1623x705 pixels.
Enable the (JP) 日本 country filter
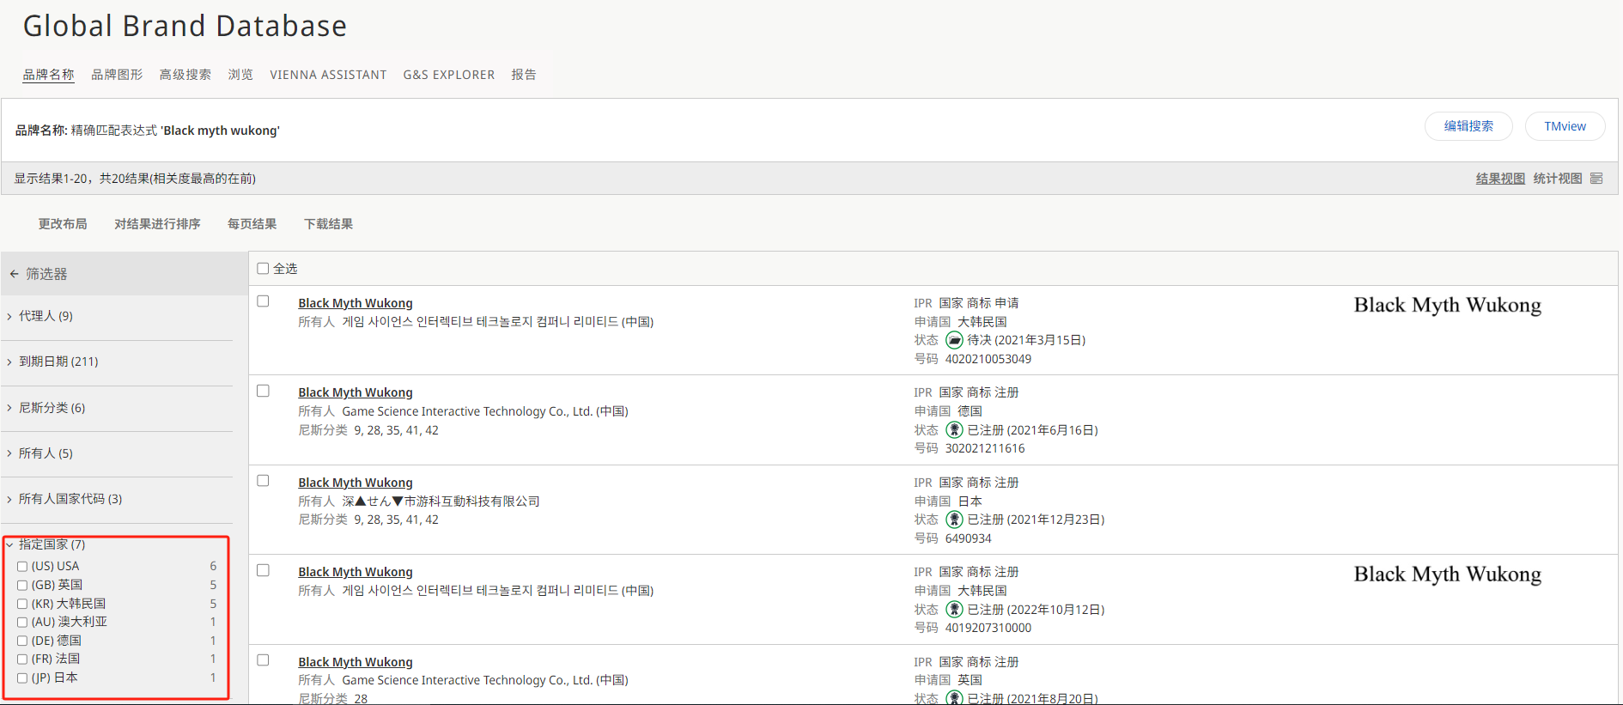(22, 678)
